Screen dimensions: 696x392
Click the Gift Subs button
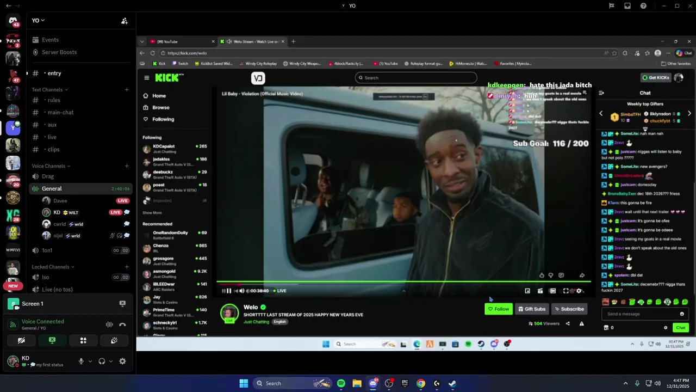(x=532, y=309)
